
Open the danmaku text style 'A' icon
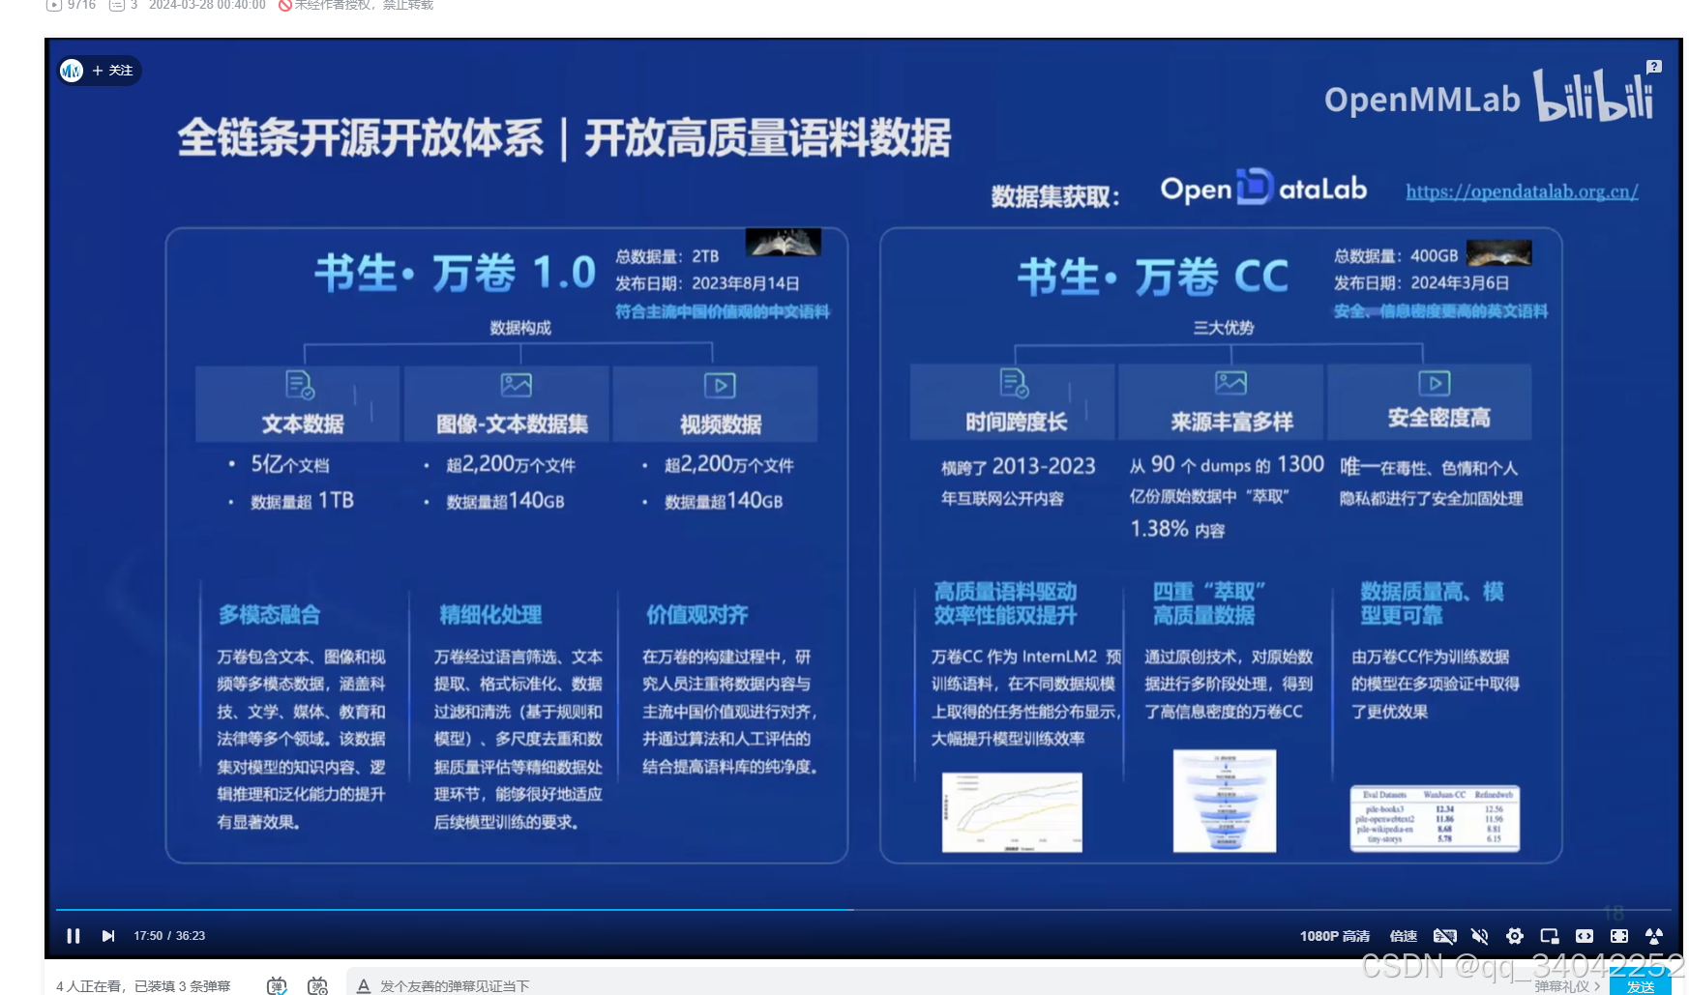[364, 985]
